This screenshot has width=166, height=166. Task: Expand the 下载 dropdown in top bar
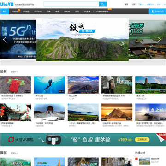click(141, 4)
